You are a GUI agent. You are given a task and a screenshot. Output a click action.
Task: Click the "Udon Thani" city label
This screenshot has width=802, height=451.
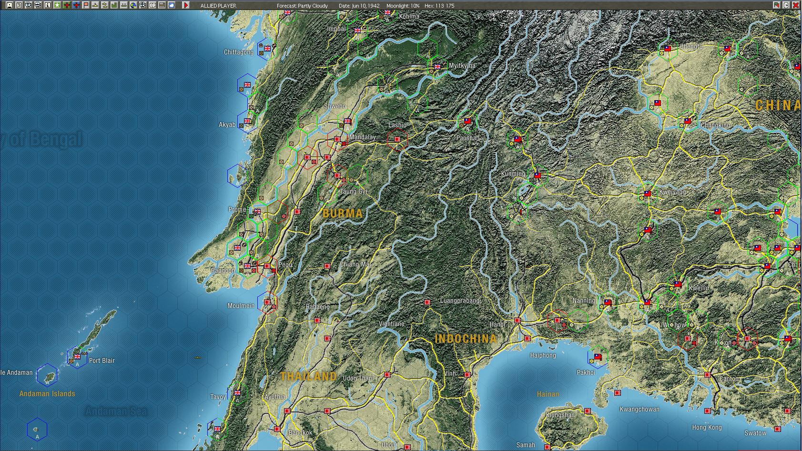[358, 378]
